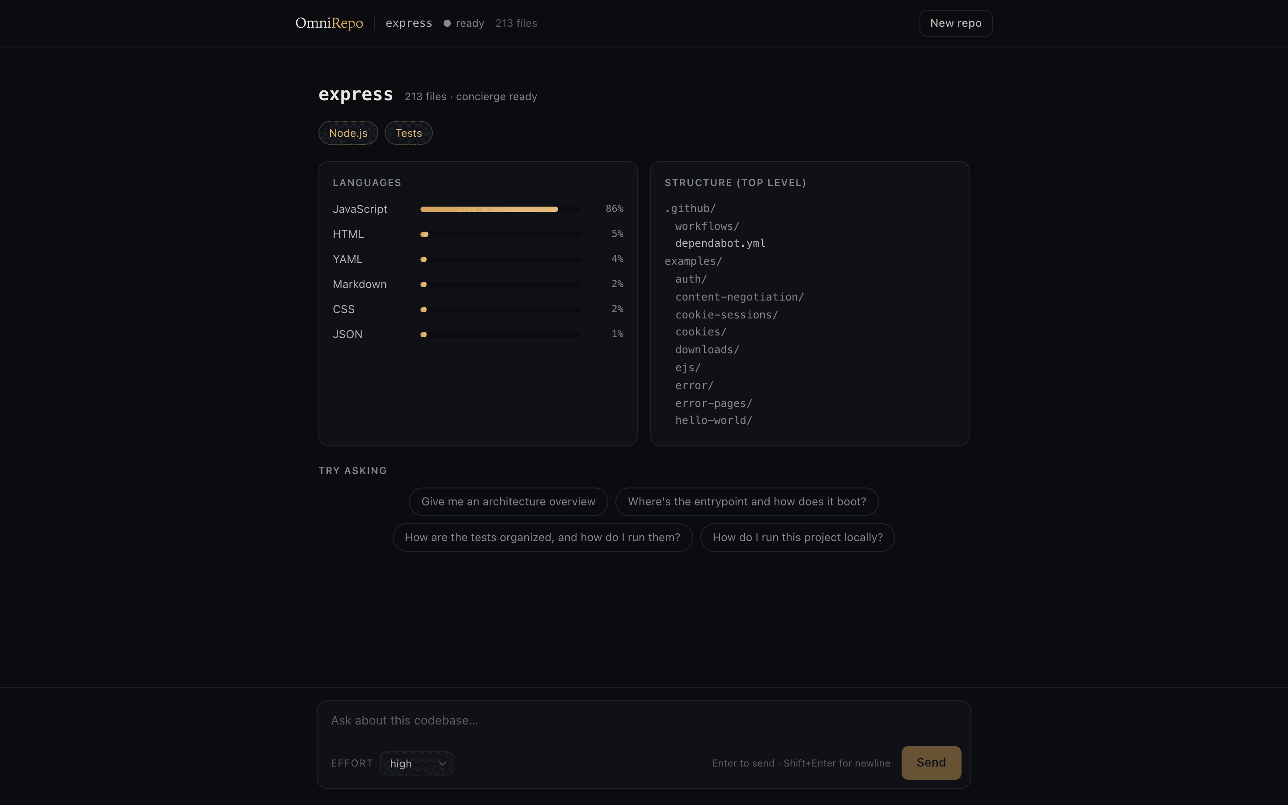The image size is (1288, 805).
Task: Open the cookies/ folder entry
Action: [700, 332]
